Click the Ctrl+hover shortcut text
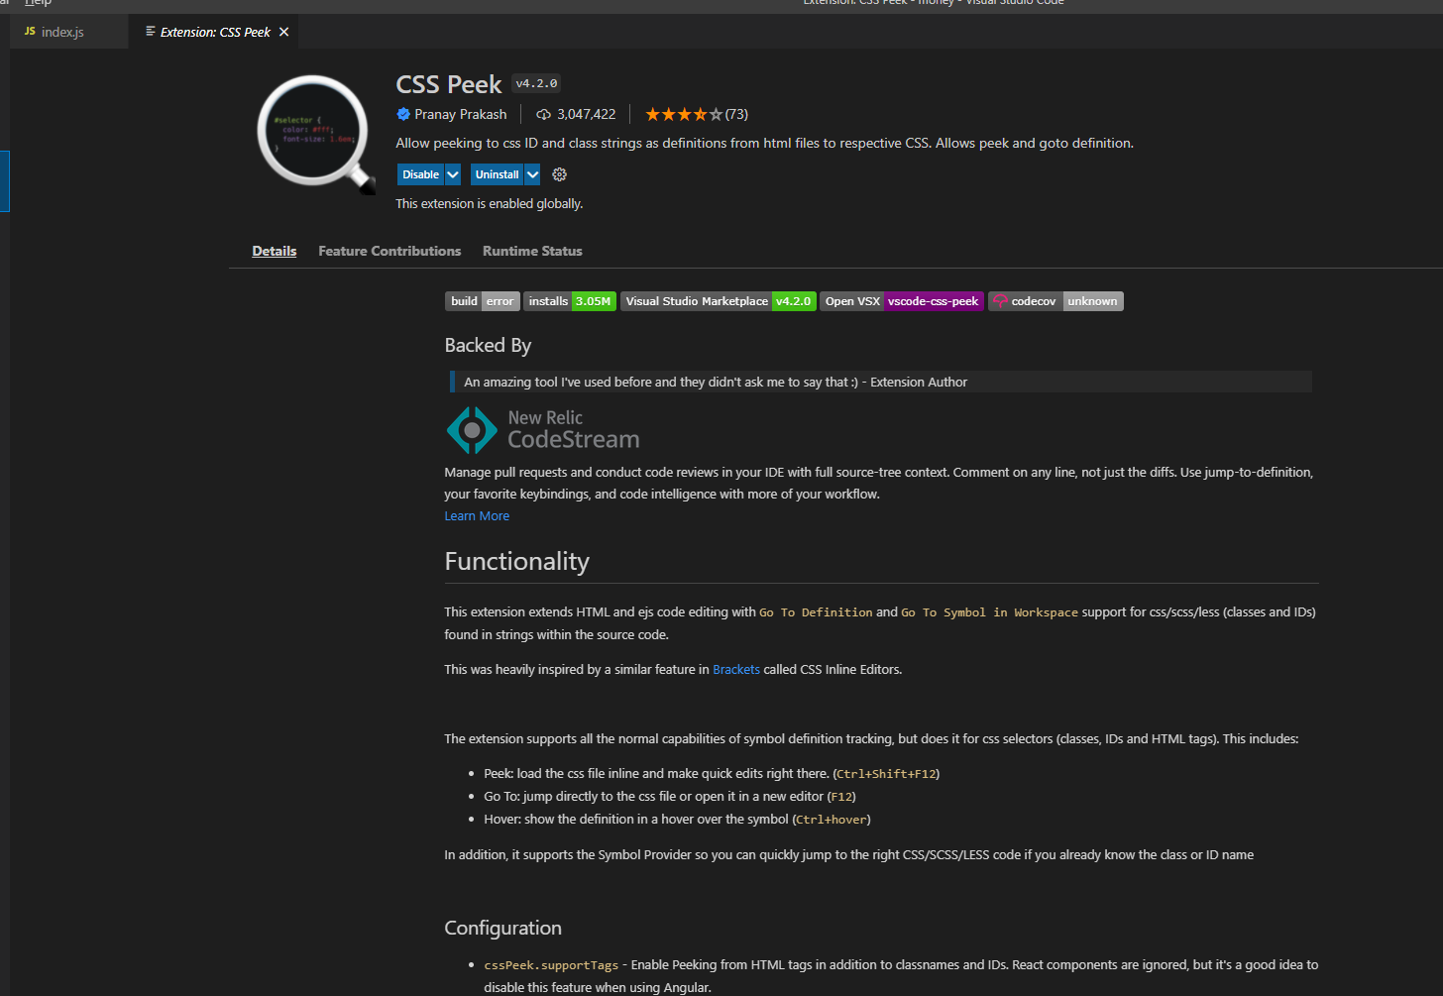 (x=831, y=820)
